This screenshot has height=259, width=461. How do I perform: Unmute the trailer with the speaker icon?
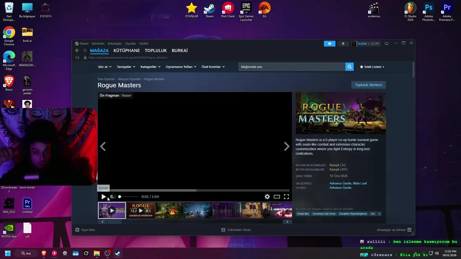coord(112,197)
